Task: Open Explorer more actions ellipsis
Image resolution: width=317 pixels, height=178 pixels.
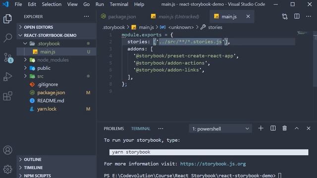Action: click(86, 16)
